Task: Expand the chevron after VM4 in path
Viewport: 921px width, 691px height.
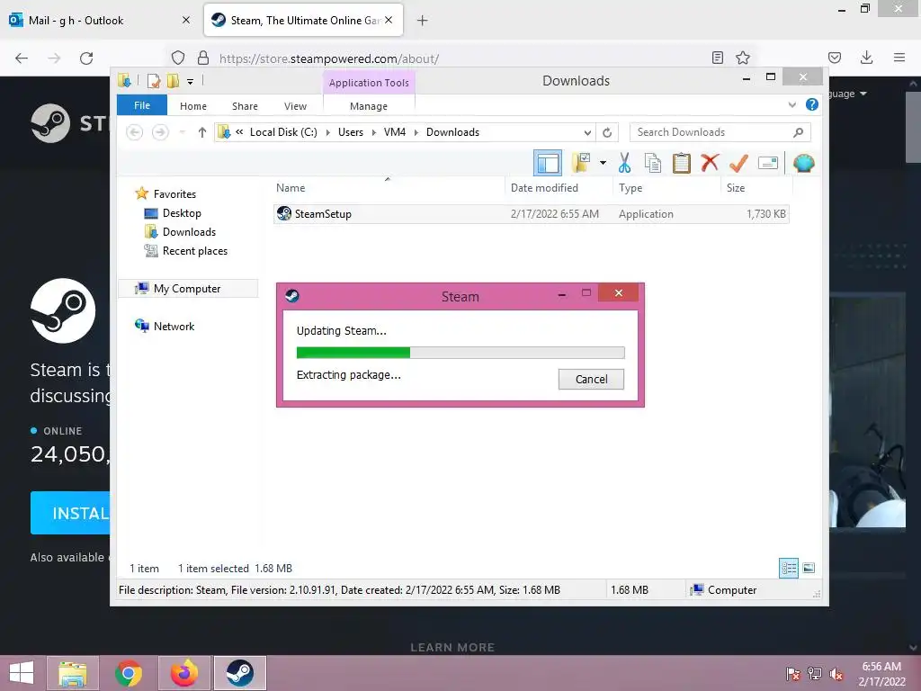Action: click(416, 132)
